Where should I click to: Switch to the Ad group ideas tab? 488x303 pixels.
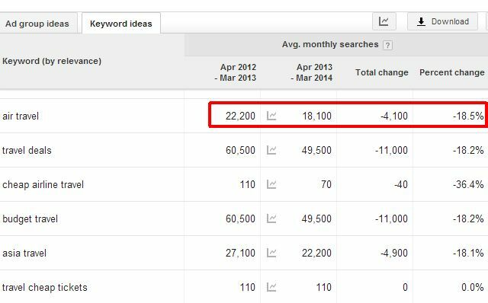37,24
